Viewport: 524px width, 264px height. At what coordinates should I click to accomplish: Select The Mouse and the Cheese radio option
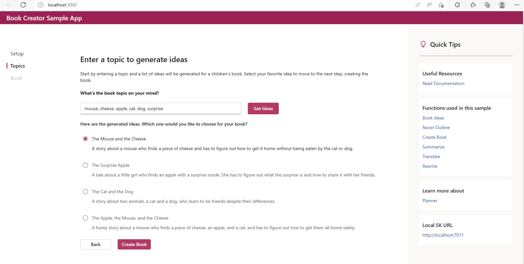coord(85,139)
